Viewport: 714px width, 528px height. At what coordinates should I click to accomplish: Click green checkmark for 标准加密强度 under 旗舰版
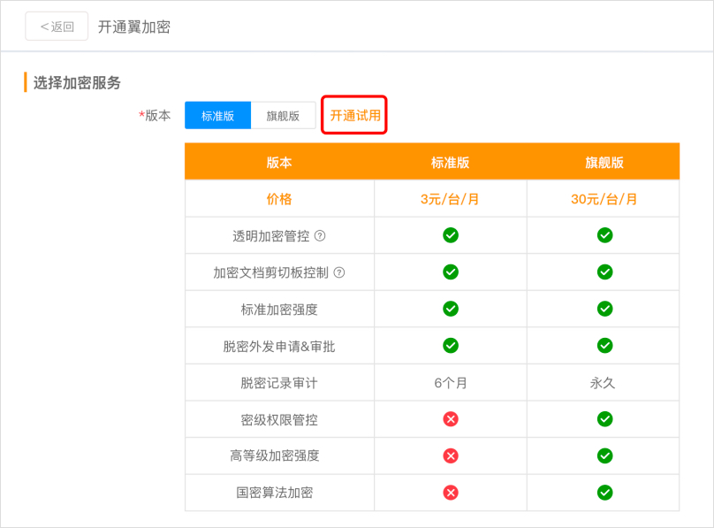pyautogui.click(x=605, y=309)
